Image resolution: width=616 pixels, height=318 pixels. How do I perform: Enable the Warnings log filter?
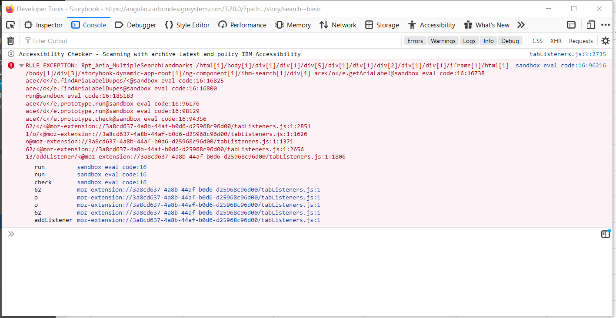pos(443,40)
